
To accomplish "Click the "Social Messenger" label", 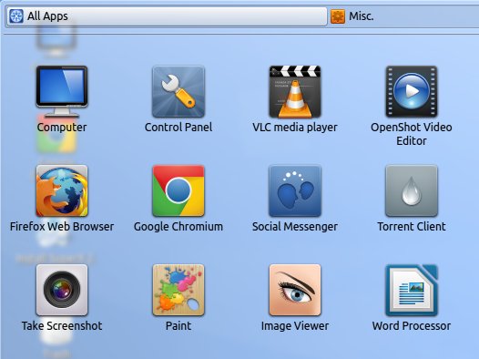I will click(295, 226).
